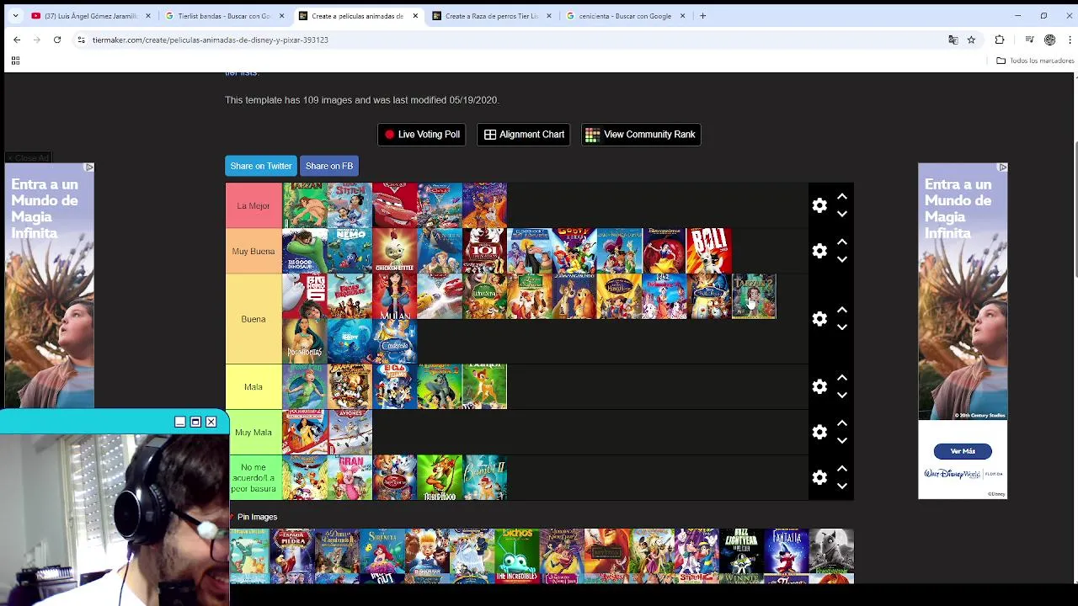Open settings gear for Muy Mala tier

pos(819,432)
